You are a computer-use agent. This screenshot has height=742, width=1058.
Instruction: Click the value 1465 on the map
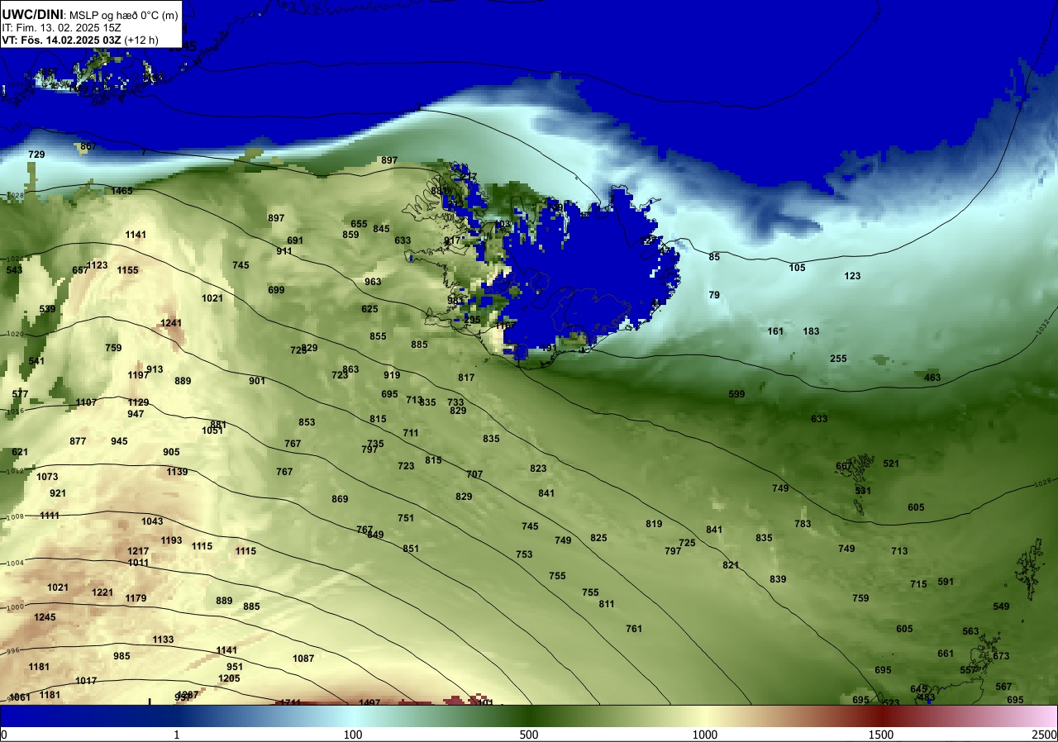pyautogui.click(x=122, y=191)
